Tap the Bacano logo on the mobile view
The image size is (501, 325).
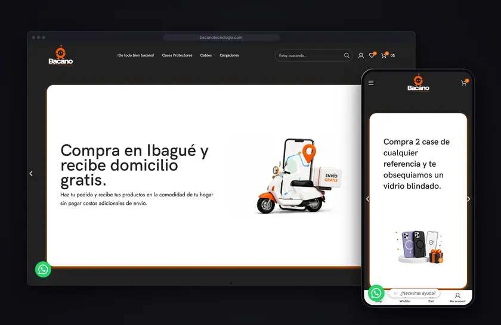(x=418, y=83)
